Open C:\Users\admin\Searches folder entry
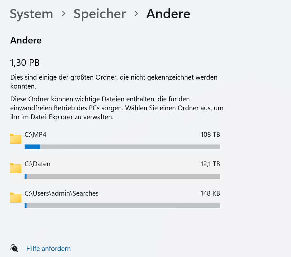Screen dimensions: 291x257 61,193
